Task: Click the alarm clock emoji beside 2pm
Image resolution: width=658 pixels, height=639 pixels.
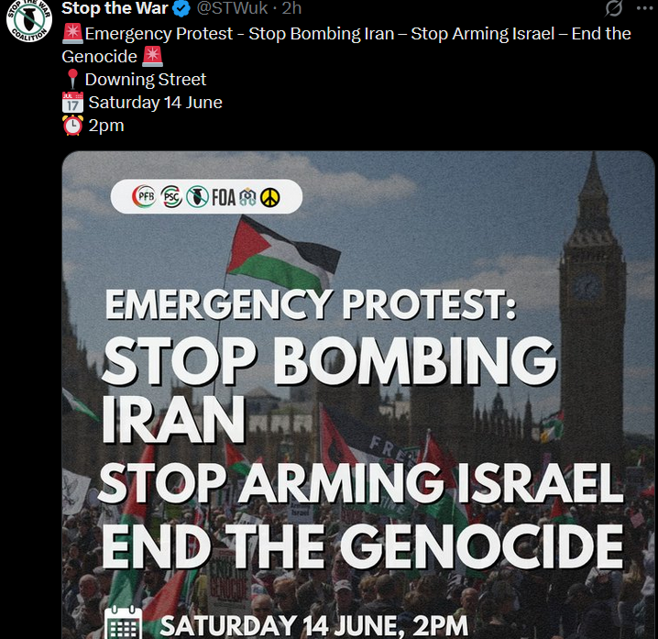Action: 72,125
